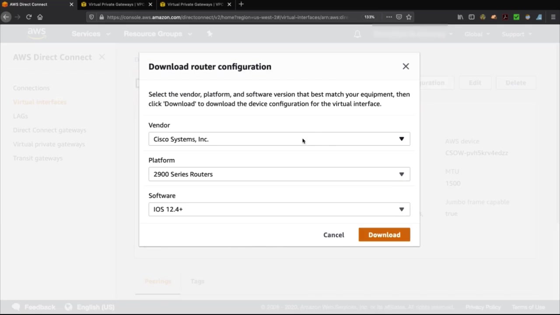Switch to the AWS Direct Connect tab
This screenshot has width=560, height=315.
[x=34, y=4]
